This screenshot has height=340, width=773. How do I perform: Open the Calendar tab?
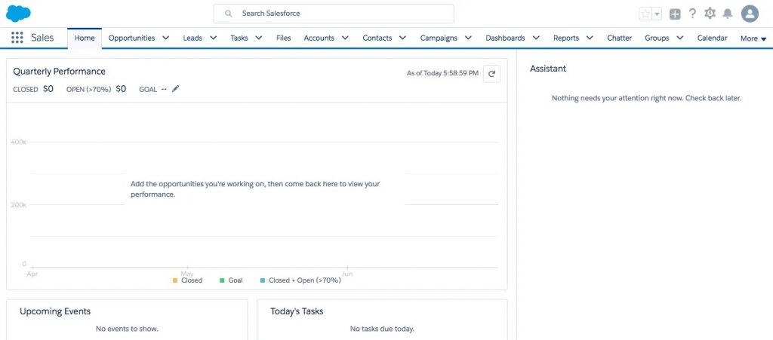point(712,38)
